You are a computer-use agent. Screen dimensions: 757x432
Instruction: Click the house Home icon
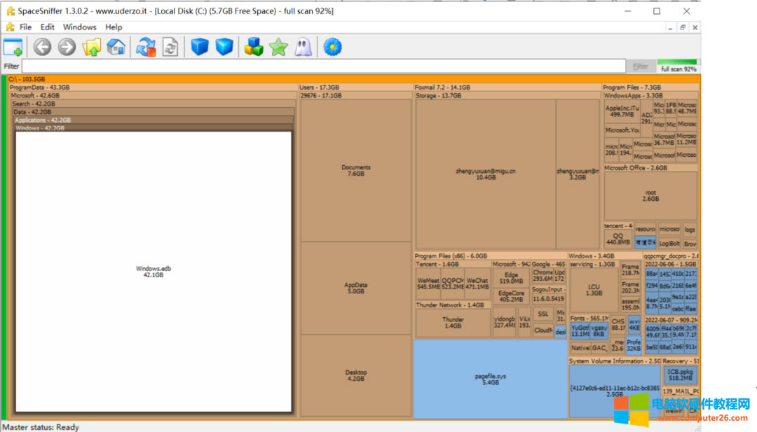116,47
